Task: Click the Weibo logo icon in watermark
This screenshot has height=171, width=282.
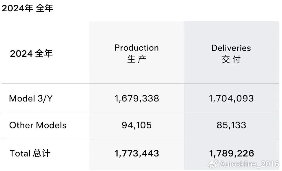Action: (213, 164)
